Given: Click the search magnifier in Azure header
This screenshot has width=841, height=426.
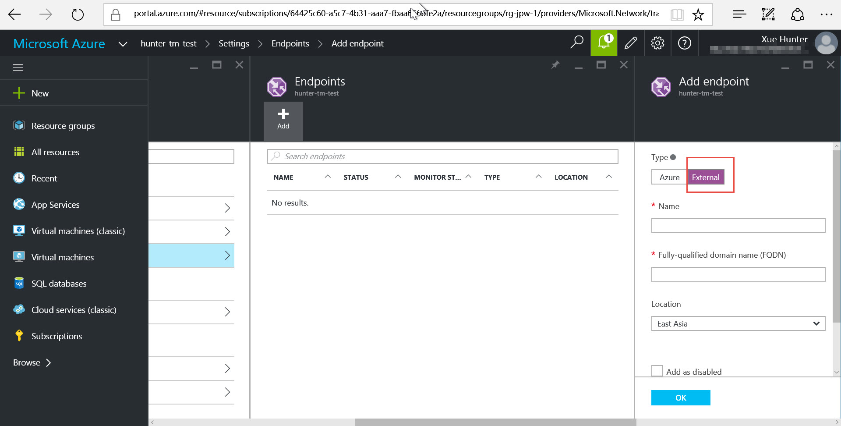Looking at the screenshot, I should pyautogui.click(x=577, y=43).
